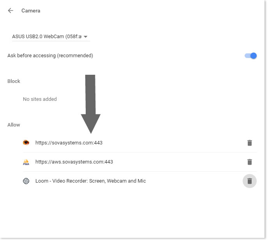This screenshot has height=241, width=268.
Task: Select the Loom - Video Recorder entry text
Action: (x=91, y=181)
